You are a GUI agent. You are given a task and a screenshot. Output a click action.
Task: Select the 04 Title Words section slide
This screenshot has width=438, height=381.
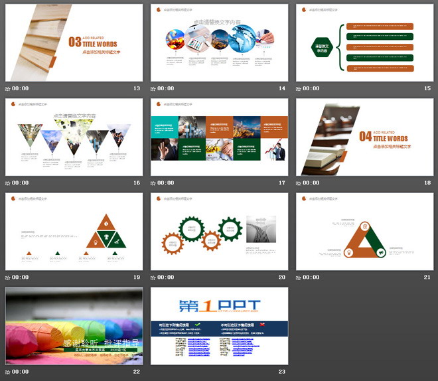(x=364, y=137)
